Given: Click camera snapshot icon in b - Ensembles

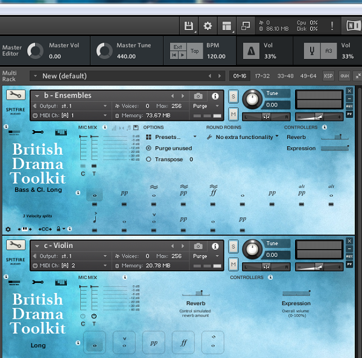Looking at the screenshot, I should tap(198, 96).
